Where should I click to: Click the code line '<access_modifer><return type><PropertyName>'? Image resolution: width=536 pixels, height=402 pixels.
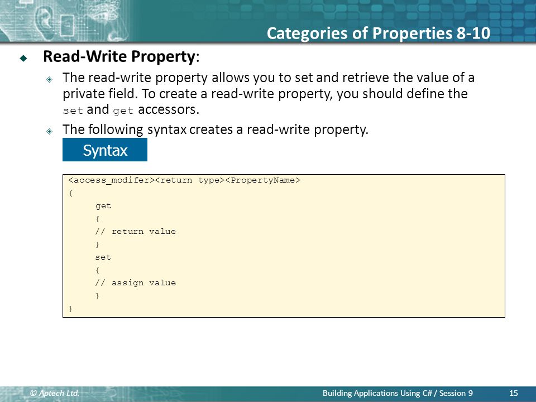(x=184, y=180)
